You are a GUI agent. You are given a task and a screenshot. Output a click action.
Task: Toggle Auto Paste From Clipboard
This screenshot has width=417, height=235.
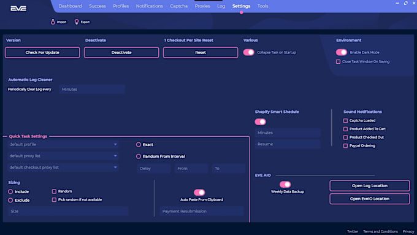click(x=199, y=193)
